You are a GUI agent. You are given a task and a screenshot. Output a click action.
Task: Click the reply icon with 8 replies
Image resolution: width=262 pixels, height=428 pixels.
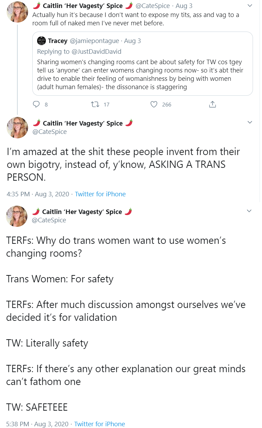click(36, 104)
